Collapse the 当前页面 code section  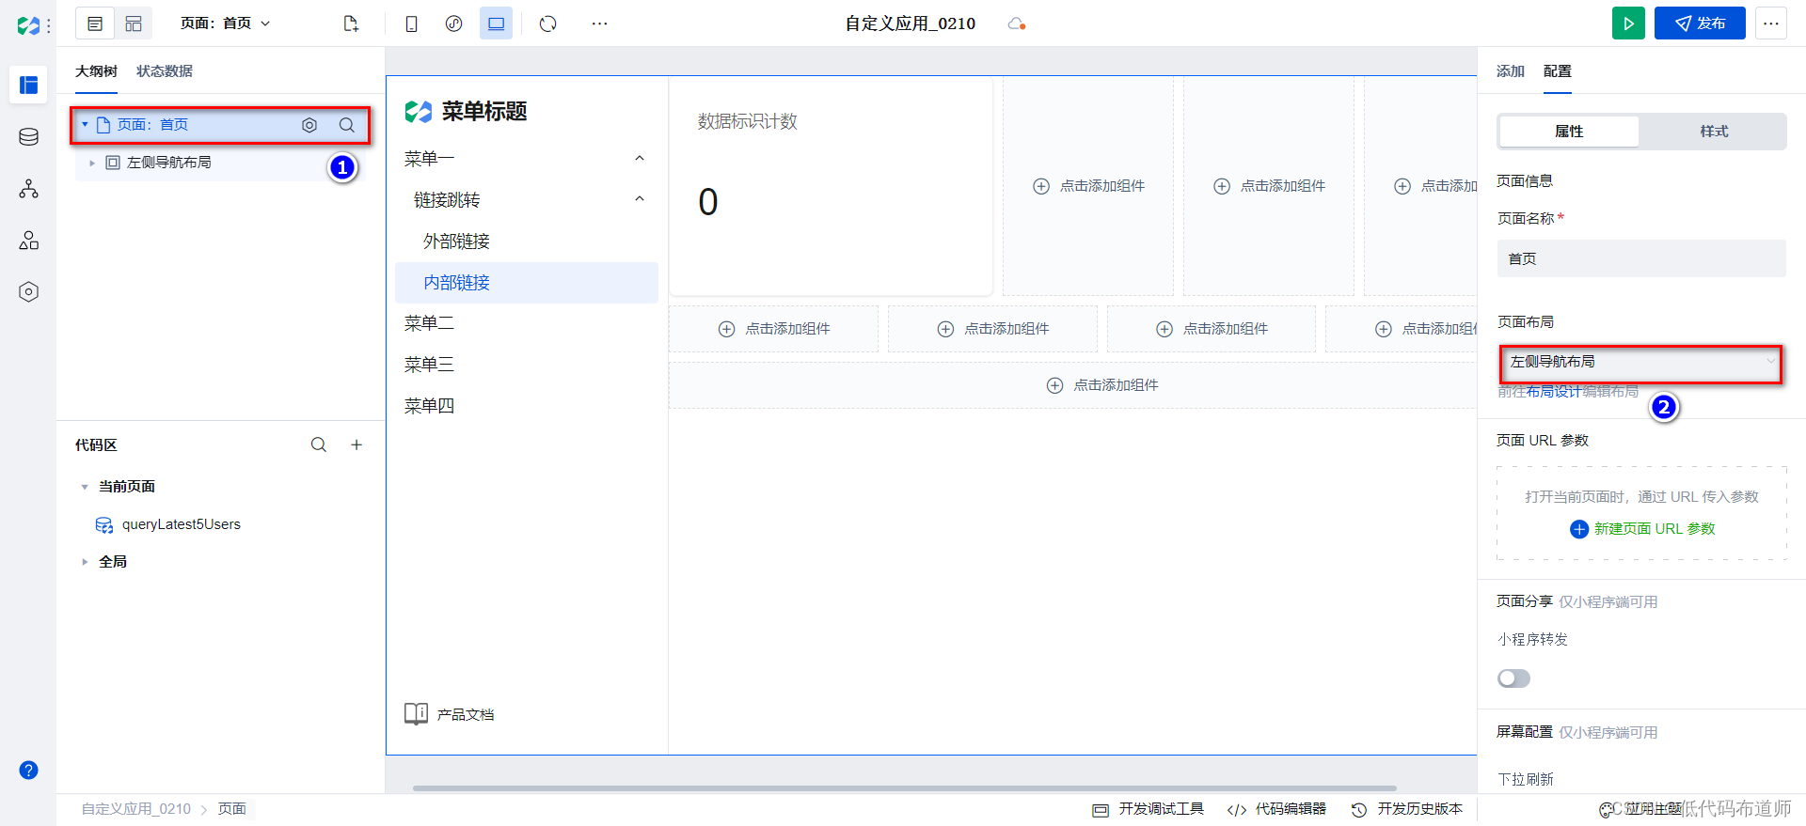(85, 487)
